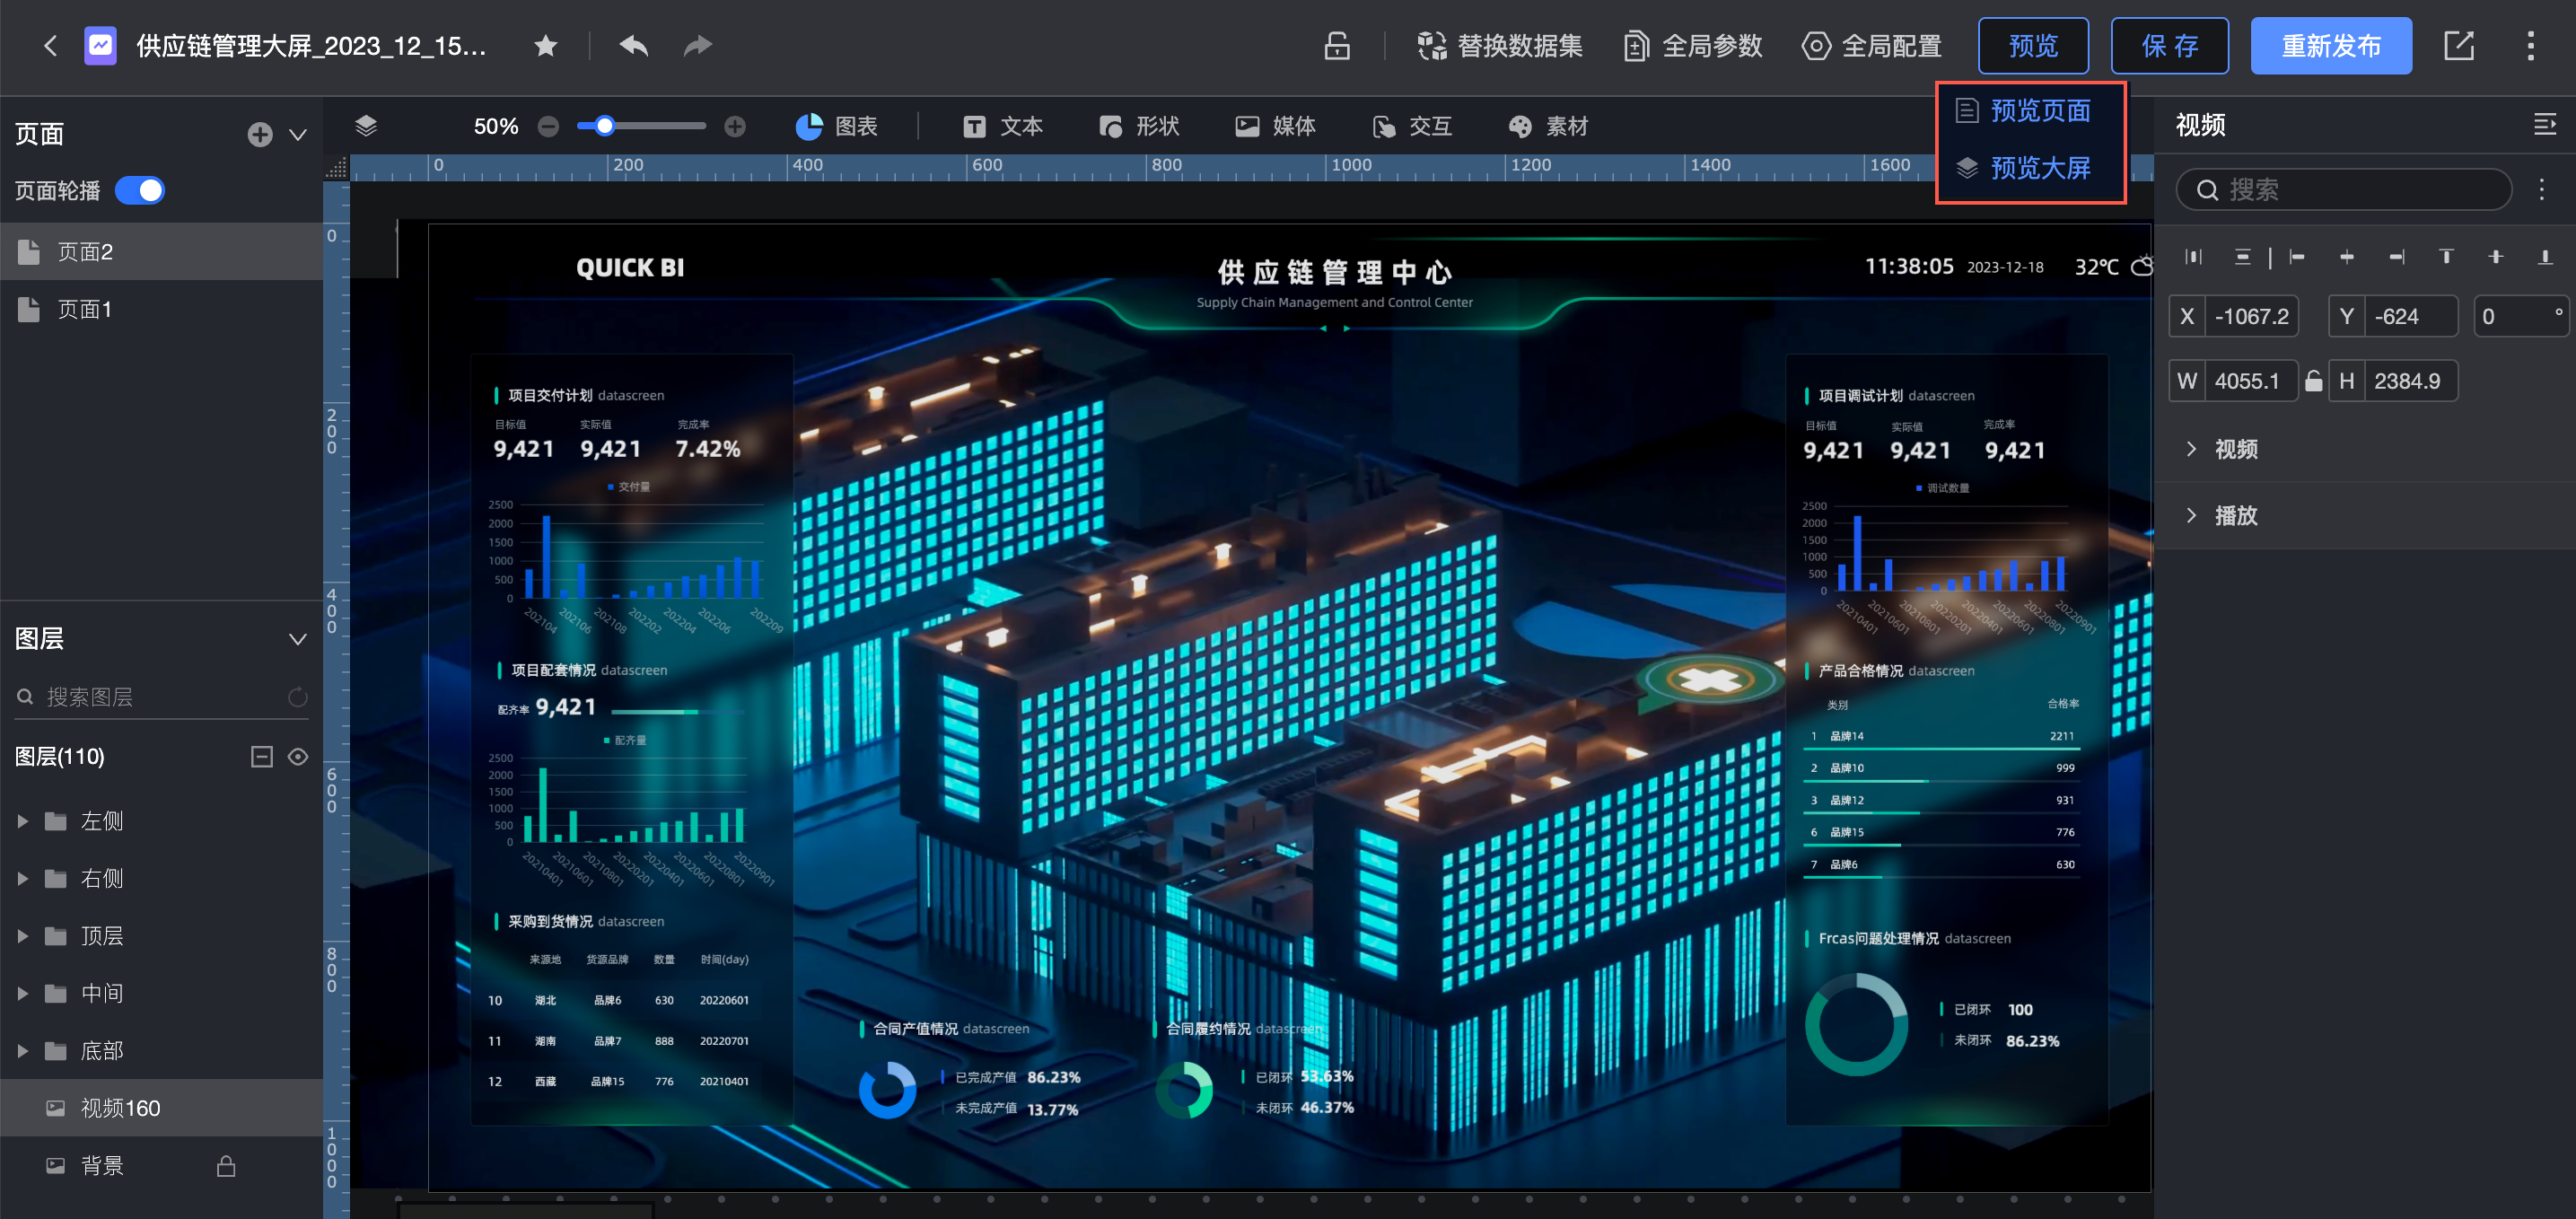Focus the 搜索图层 layer search field
The height and width of the screenshot is (1219, 2576).
(x=150, y=697)
